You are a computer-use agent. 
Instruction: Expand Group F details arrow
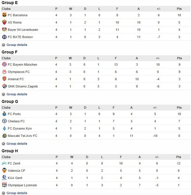3,94
